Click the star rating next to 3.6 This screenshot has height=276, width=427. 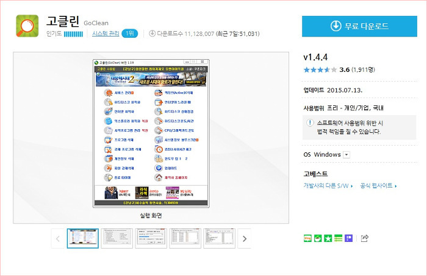pyautogui.click(x=320, y=69)
